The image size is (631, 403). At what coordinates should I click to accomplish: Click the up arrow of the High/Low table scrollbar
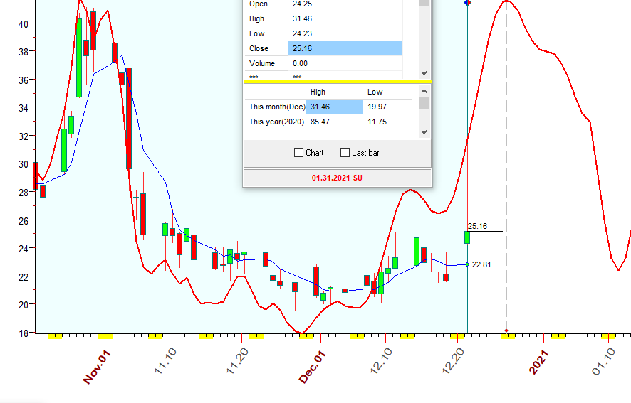tap(424, 91)
